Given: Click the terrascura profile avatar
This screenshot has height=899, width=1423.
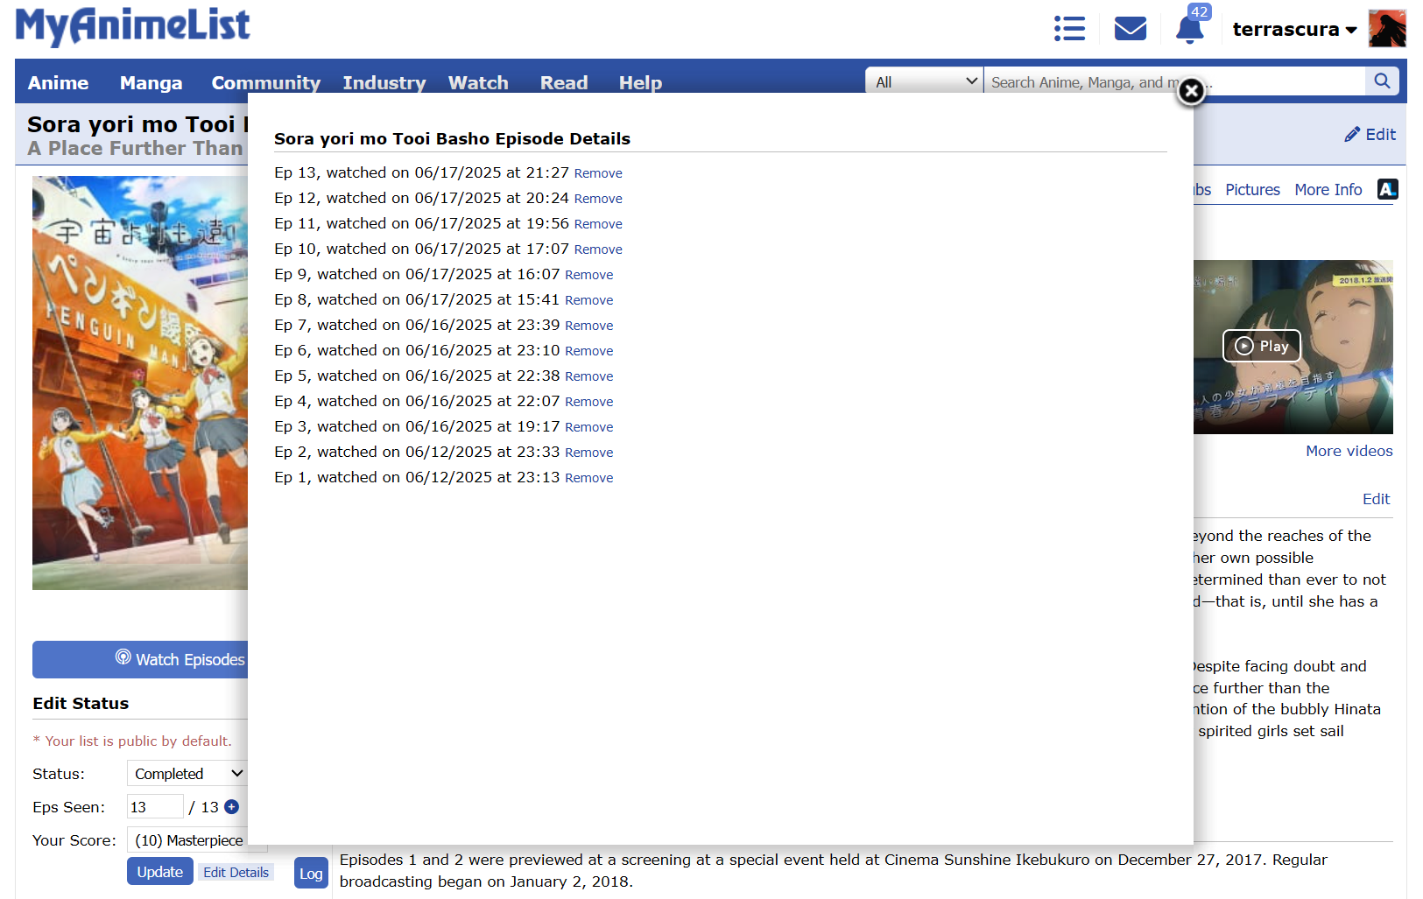Looking at the screenshot, I should (x=1387, y=29).
